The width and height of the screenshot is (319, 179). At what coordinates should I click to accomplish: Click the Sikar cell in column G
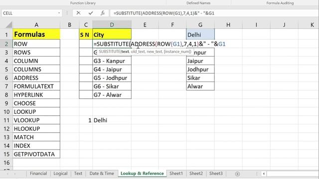[x=200, y=78]
